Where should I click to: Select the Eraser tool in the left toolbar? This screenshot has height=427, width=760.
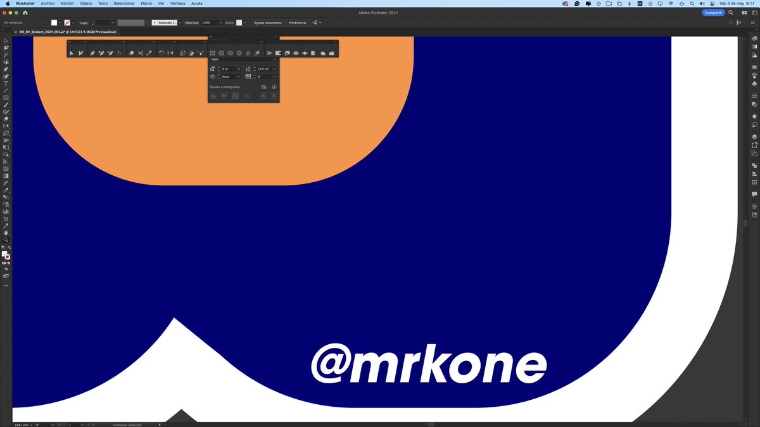coord(6,118)
